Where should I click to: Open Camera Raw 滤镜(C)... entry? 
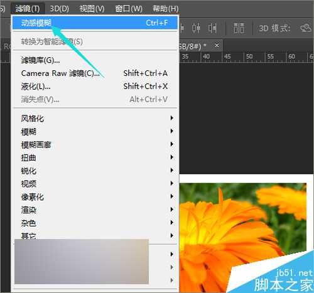coord(95,73)
